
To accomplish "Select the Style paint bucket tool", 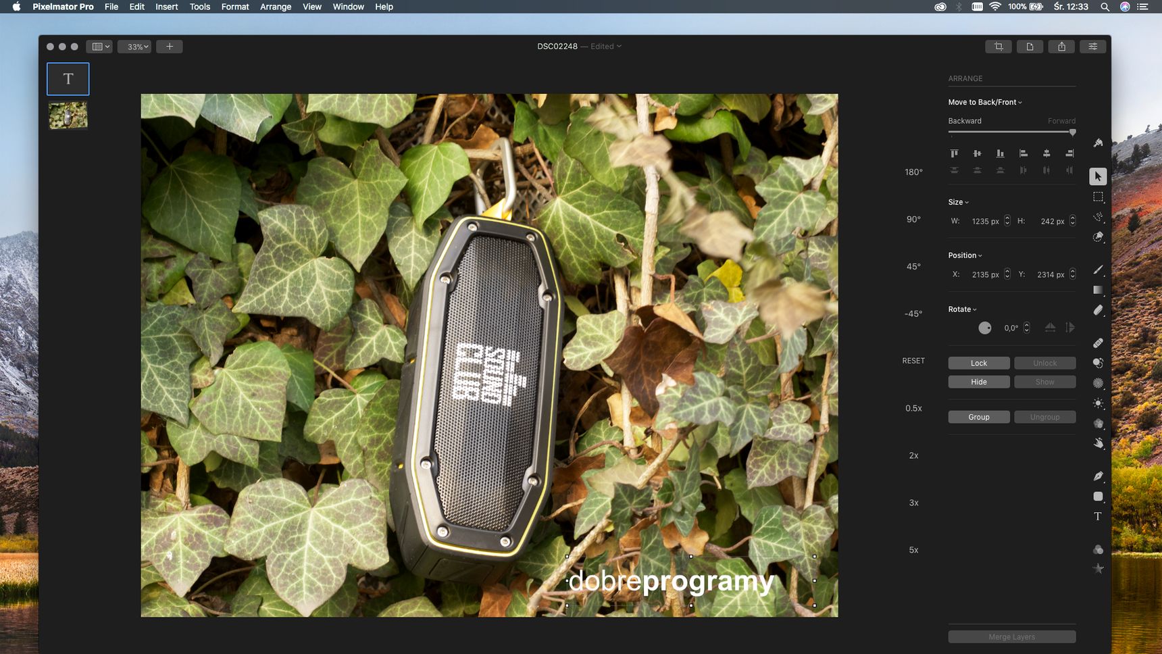I will click(x=1098, y=143).
